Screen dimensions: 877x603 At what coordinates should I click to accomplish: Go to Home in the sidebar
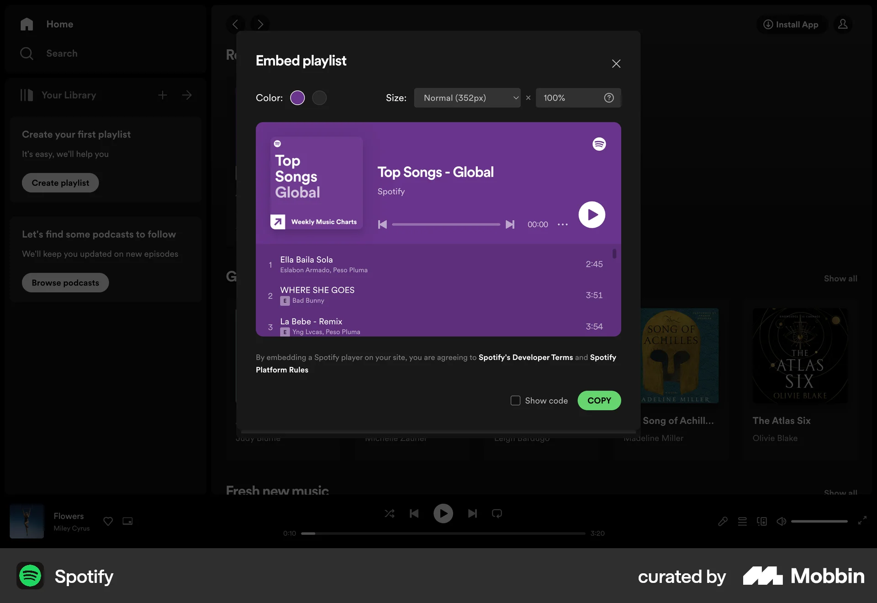[59, 24]
